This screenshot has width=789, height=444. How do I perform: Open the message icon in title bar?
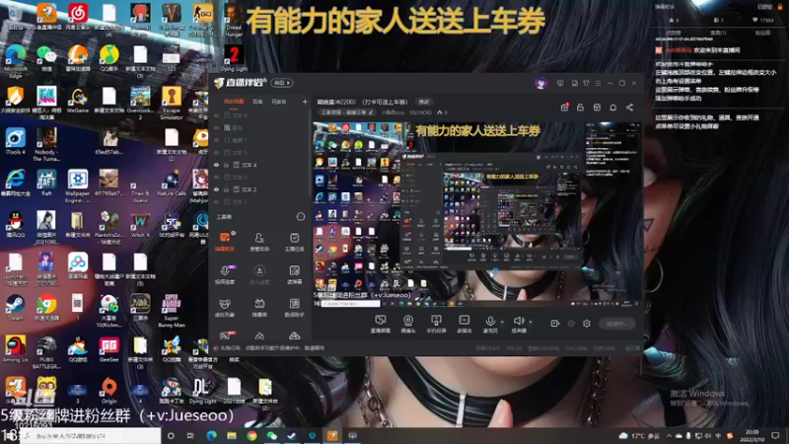(x=560, y=83)
